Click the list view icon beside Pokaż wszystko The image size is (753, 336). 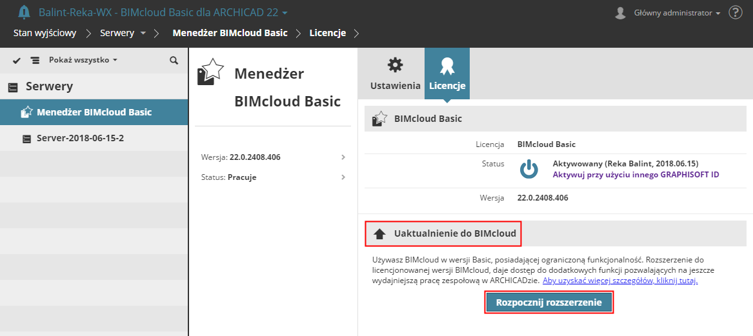[35, 61]
